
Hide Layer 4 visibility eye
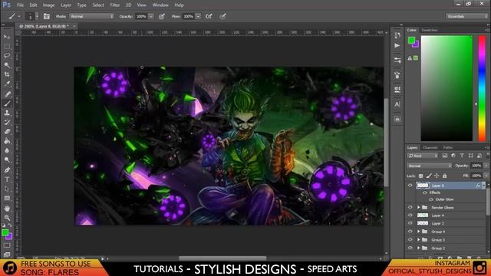click(410, 215)
